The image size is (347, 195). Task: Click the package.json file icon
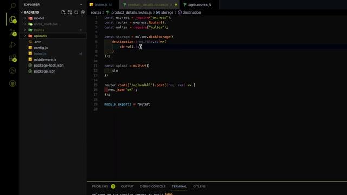coord(30,71)
